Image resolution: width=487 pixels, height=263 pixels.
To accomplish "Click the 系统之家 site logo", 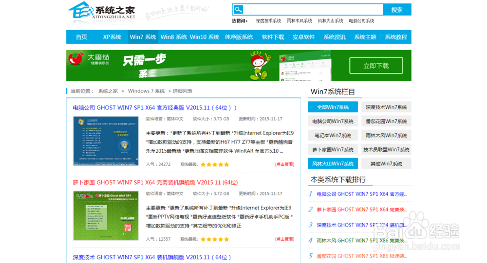I will (102, 12).
